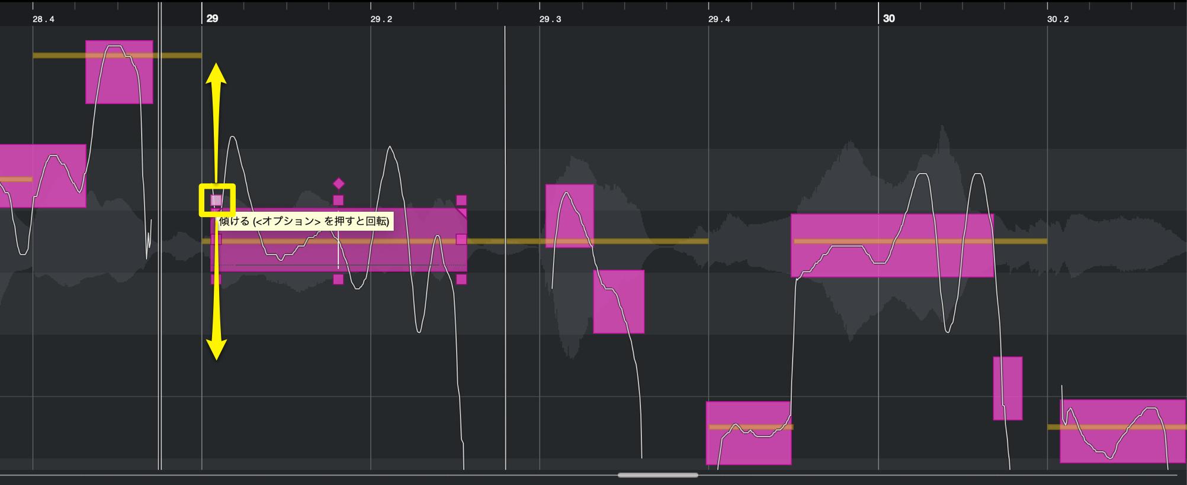Image resolution: width=1187 pixels, height=485 pixels.
Task: Select the partly cut-off segment at the left edge
Action: pos(43,176)
